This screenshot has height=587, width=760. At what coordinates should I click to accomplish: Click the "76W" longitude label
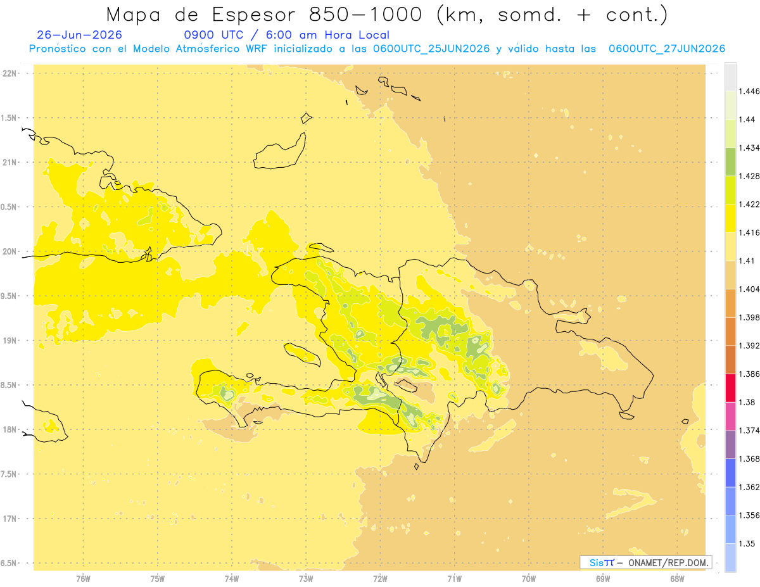(x=84, y=579)
